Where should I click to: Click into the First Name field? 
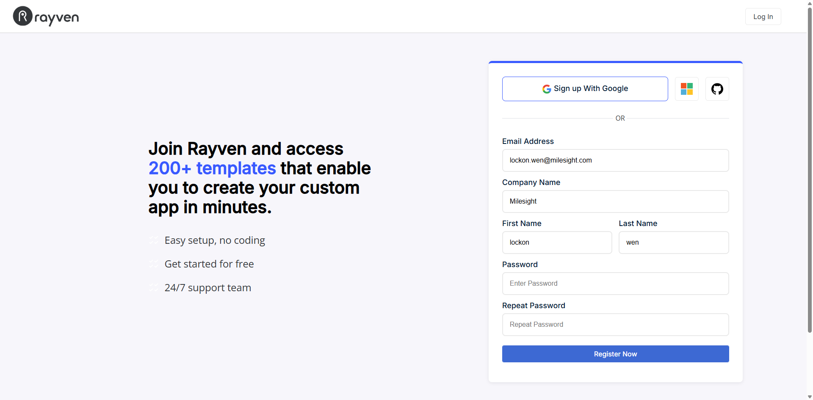coord(557,243)
